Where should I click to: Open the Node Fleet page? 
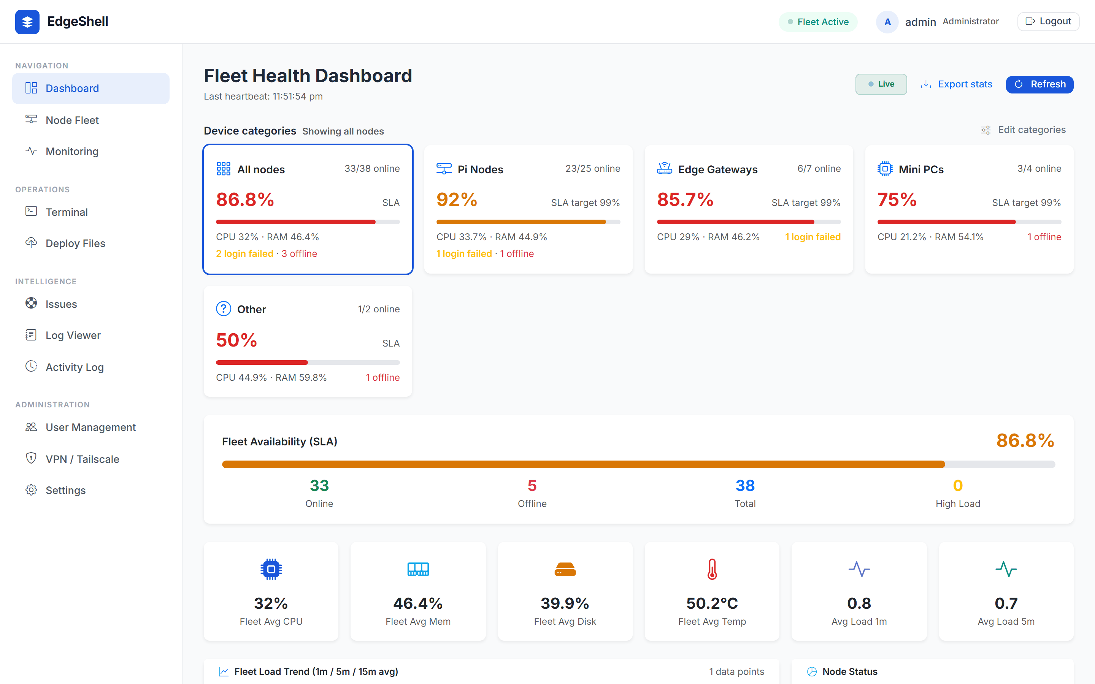(x=91, y=120)
